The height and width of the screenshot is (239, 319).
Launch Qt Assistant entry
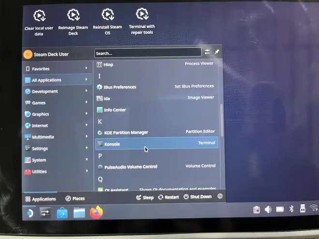tap(157, 189)
